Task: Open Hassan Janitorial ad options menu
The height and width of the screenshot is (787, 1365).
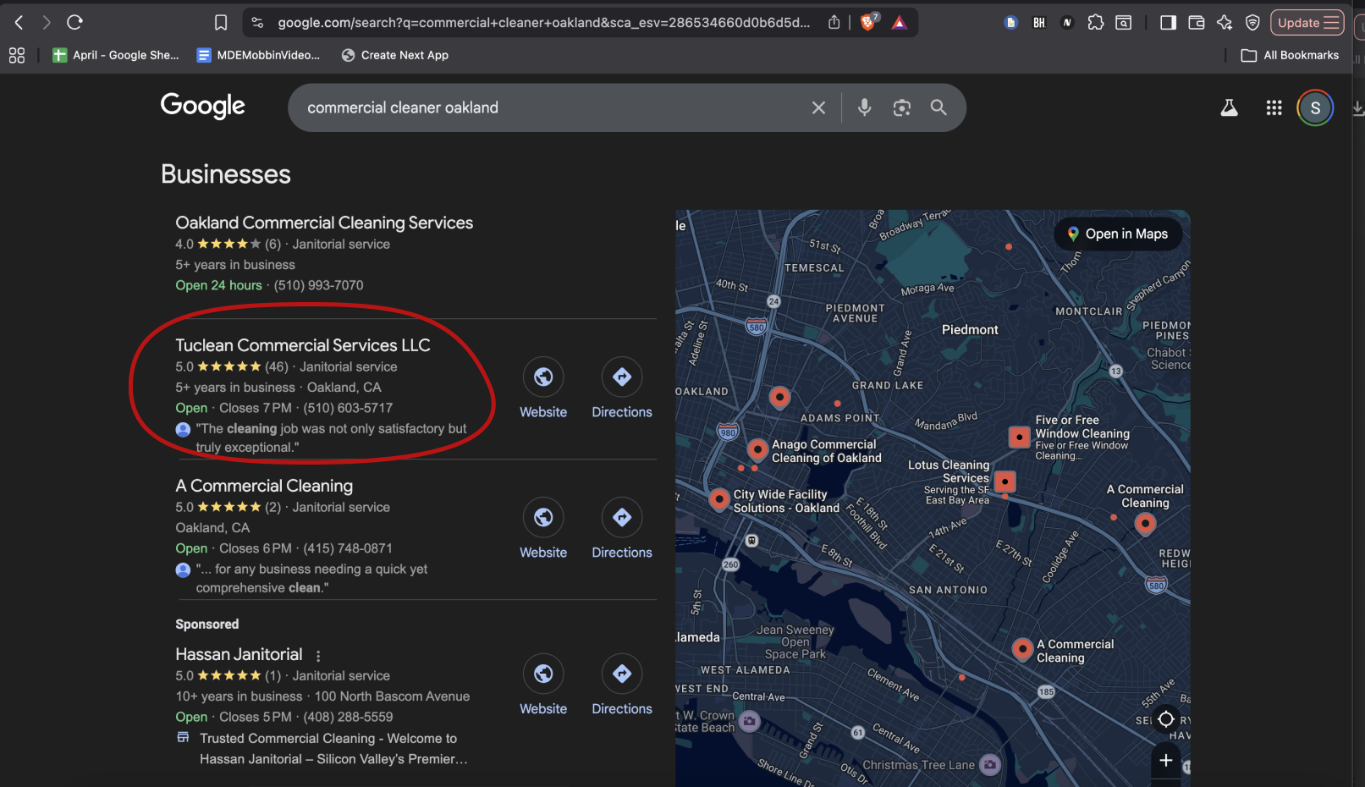Action: point(318,656)
